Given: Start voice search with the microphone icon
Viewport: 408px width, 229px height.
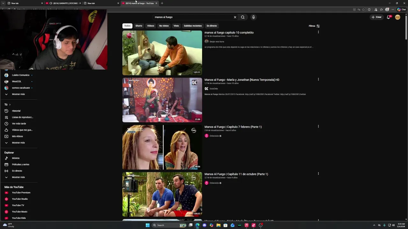Looking at the screenshot, I should pyautogui.click(x=253, y=17).
